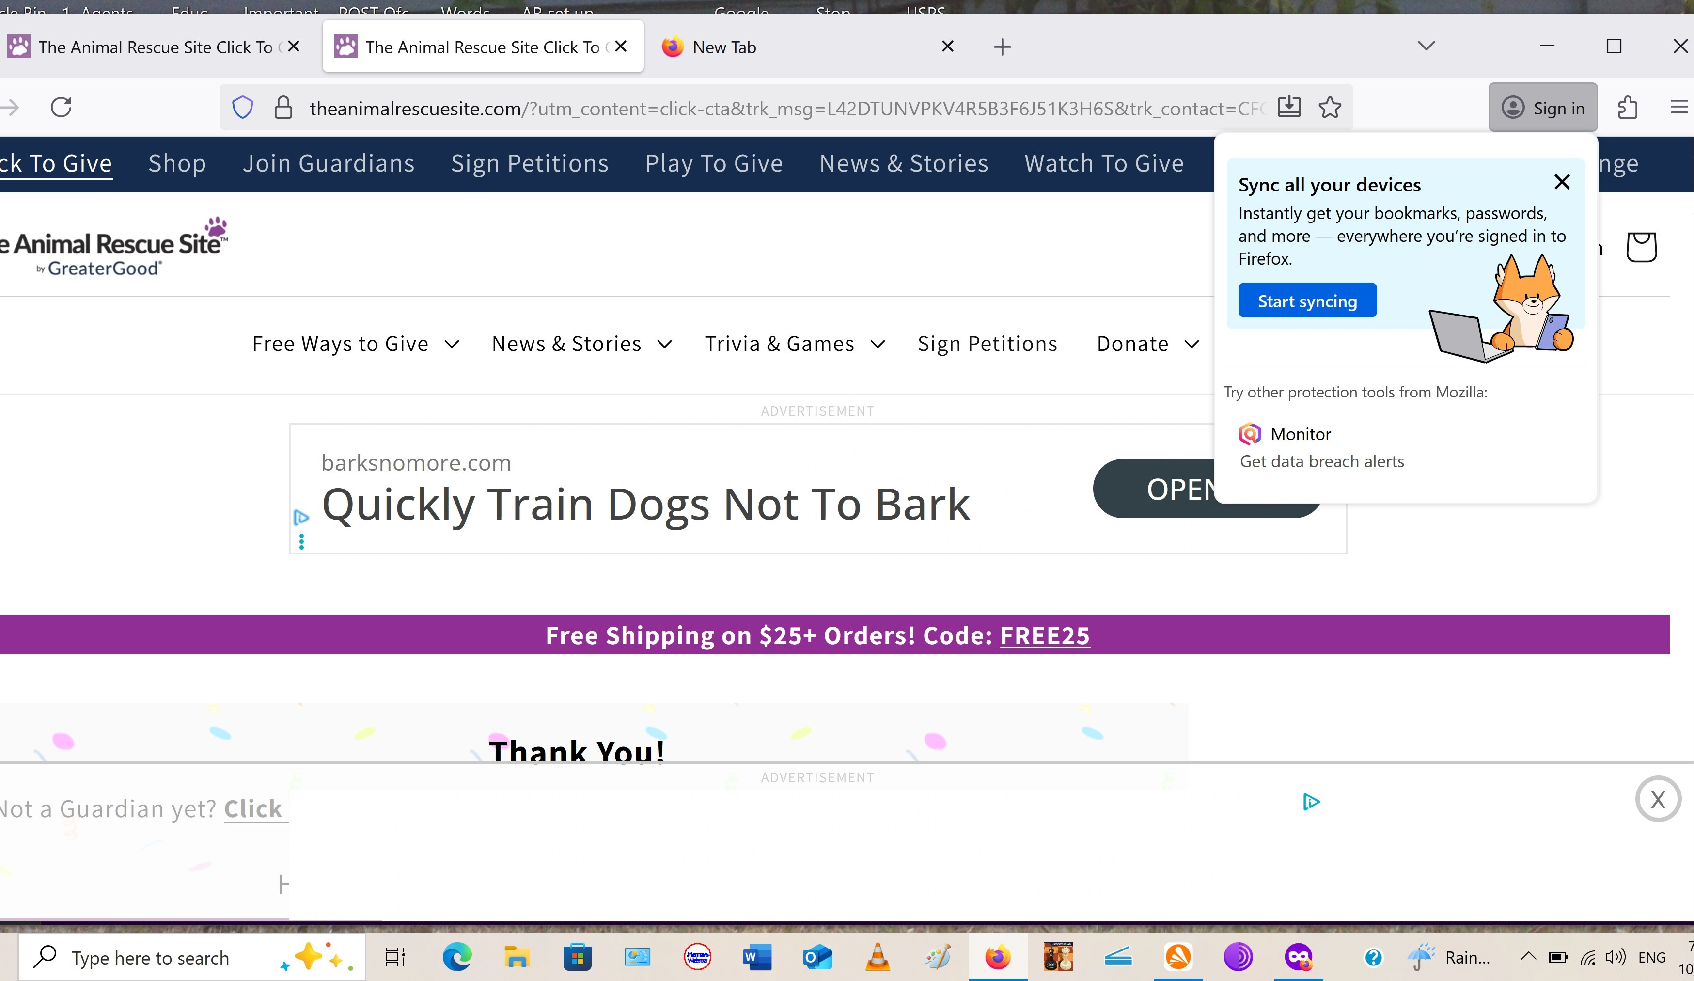Click the tracking protection shield icon
This screenshot has width=1694, height=981.
pos(243,108)
